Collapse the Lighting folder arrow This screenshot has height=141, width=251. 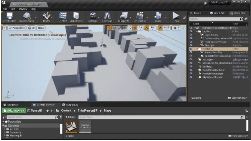click(197, 32)
